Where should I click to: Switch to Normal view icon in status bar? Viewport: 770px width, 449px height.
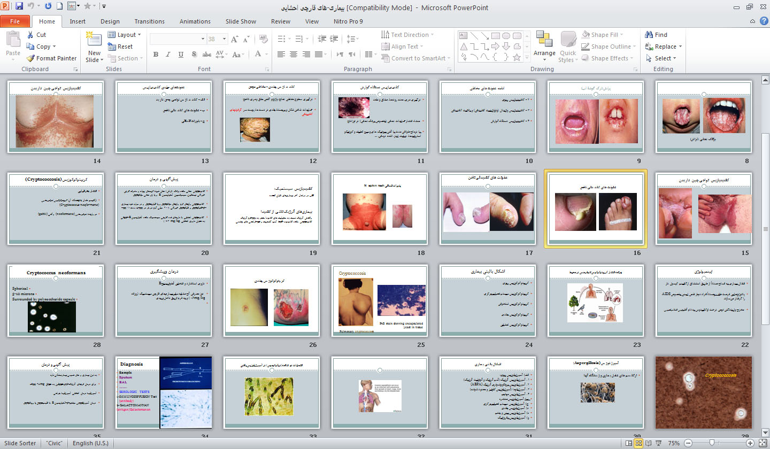629,443
